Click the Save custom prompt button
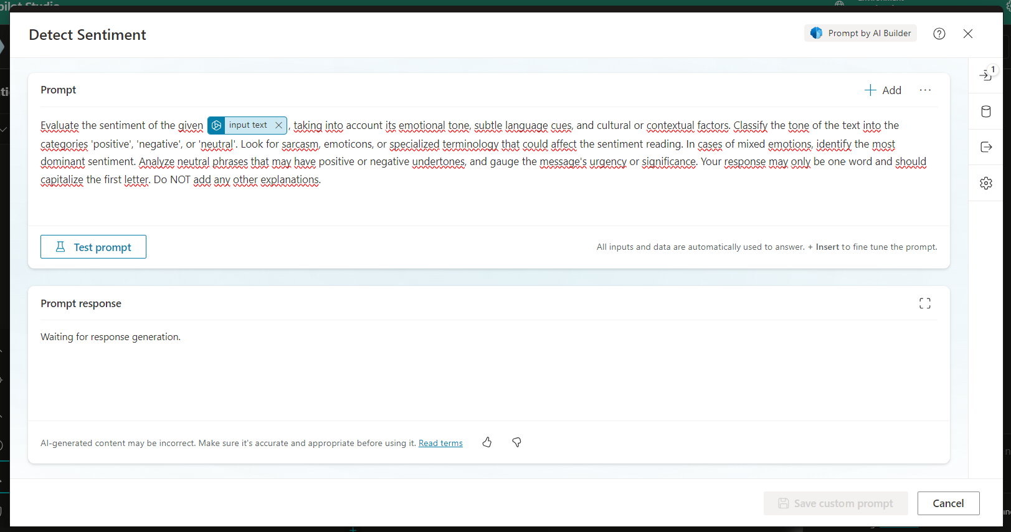 tap(835, 503)
